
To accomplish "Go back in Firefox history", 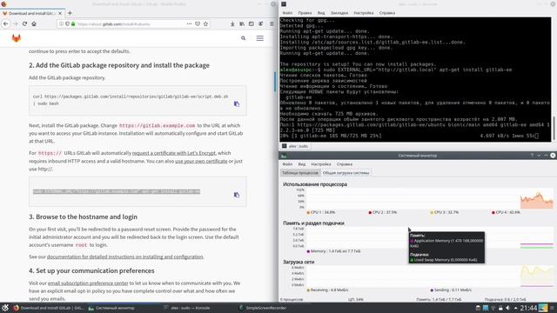I will [x=6, y=23].
